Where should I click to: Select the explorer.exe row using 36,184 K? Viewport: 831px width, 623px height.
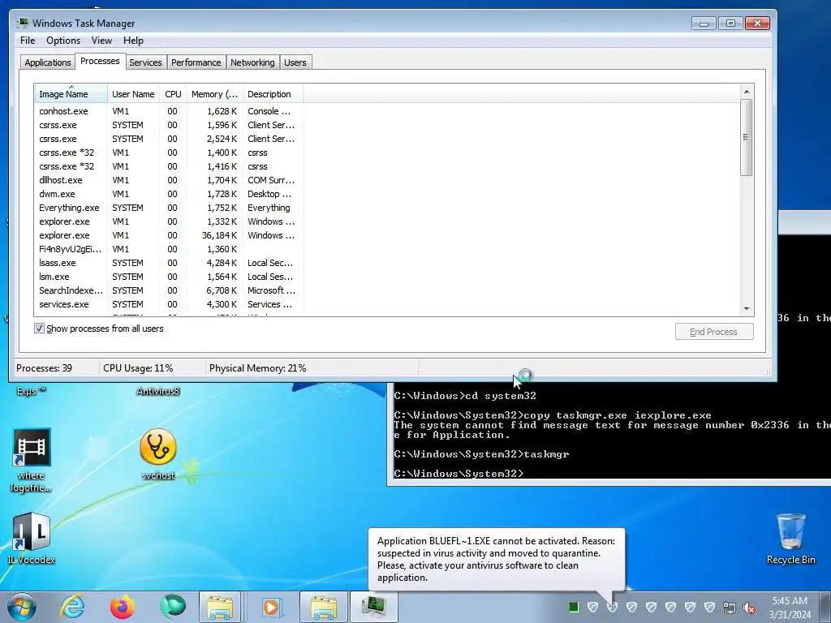click(169, 235)
